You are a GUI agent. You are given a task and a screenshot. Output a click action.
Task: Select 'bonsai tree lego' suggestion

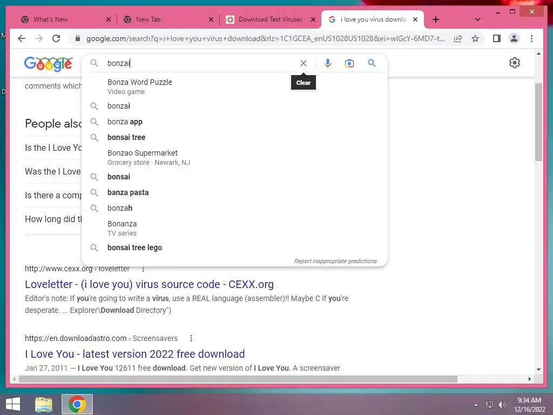click(x=234, y=247)
